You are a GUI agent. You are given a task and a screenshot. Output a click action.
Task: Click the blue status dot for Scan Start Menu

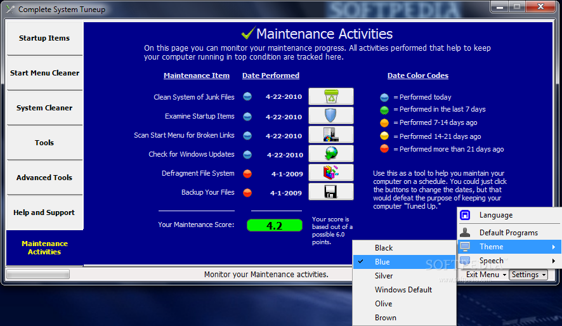(247, 136)
